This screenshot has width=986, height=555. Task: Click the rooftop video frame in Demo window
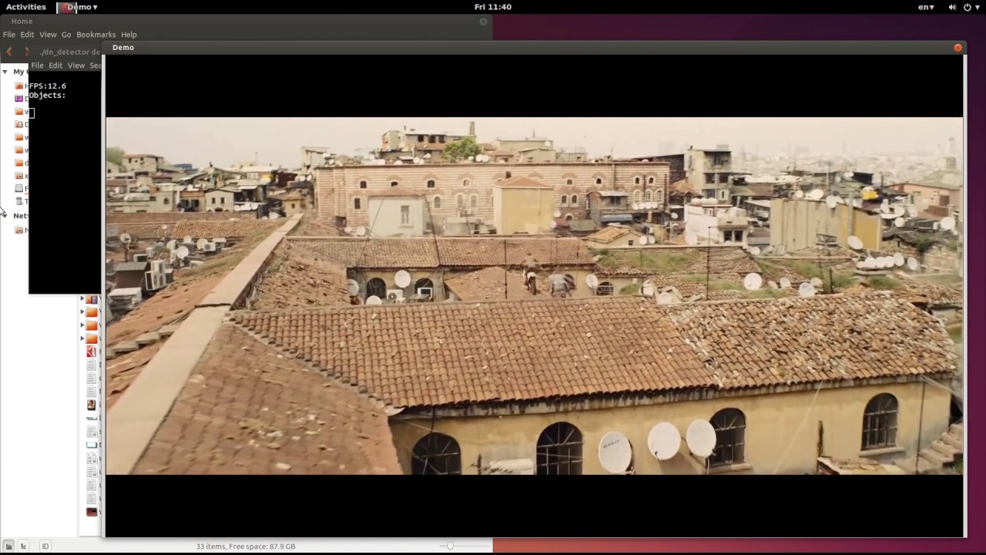[x=534, y=296]
